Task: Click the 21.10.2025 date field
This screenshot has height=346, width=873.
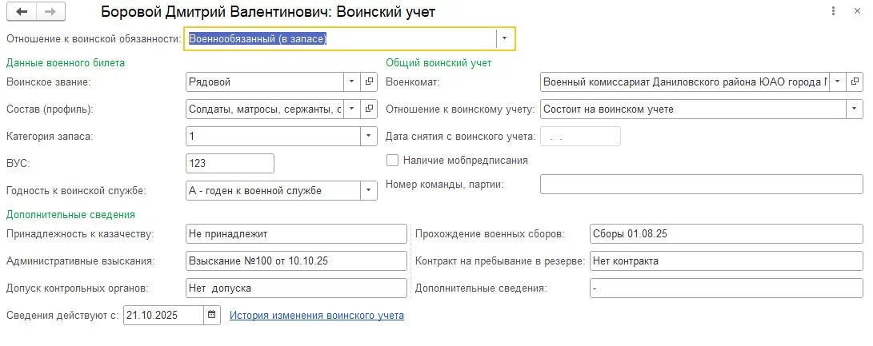Action: pyautogui.click(x=164, y=315)
